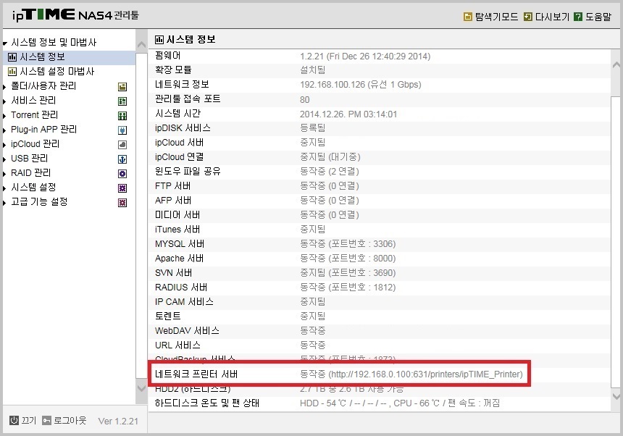
Task: Select the USB 관리 menu label
Action: pyautogui.click(x=29, y=159)
